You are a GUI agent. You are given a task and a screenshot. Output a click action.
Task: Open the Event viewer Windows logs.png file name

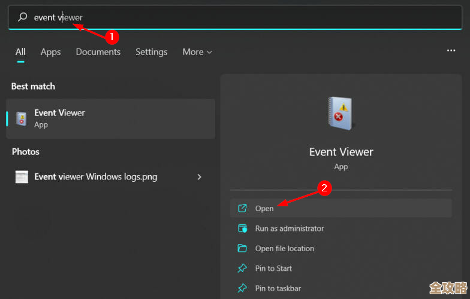tap(95, 176)
